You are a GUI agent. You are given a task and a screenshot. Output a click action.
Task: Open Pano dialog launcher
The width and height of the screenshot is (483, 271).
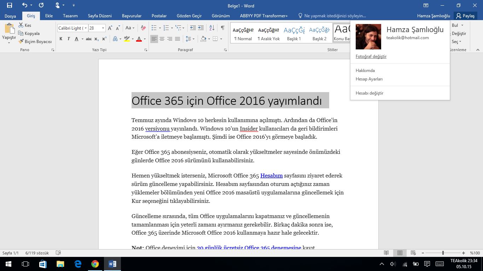[x=53, y=50]
